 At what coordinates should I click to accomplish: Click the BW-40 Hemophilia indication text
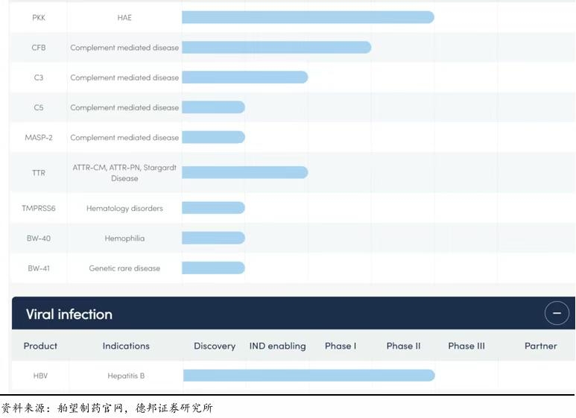[x=124, y=238]
